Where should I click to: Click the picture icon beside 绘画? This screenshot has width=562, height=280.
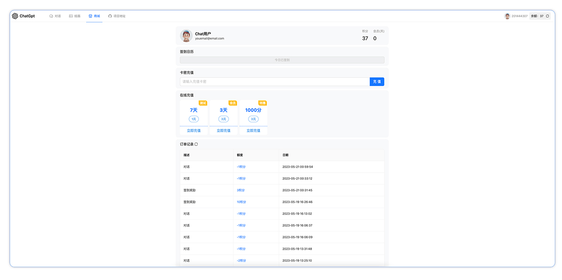70,16
